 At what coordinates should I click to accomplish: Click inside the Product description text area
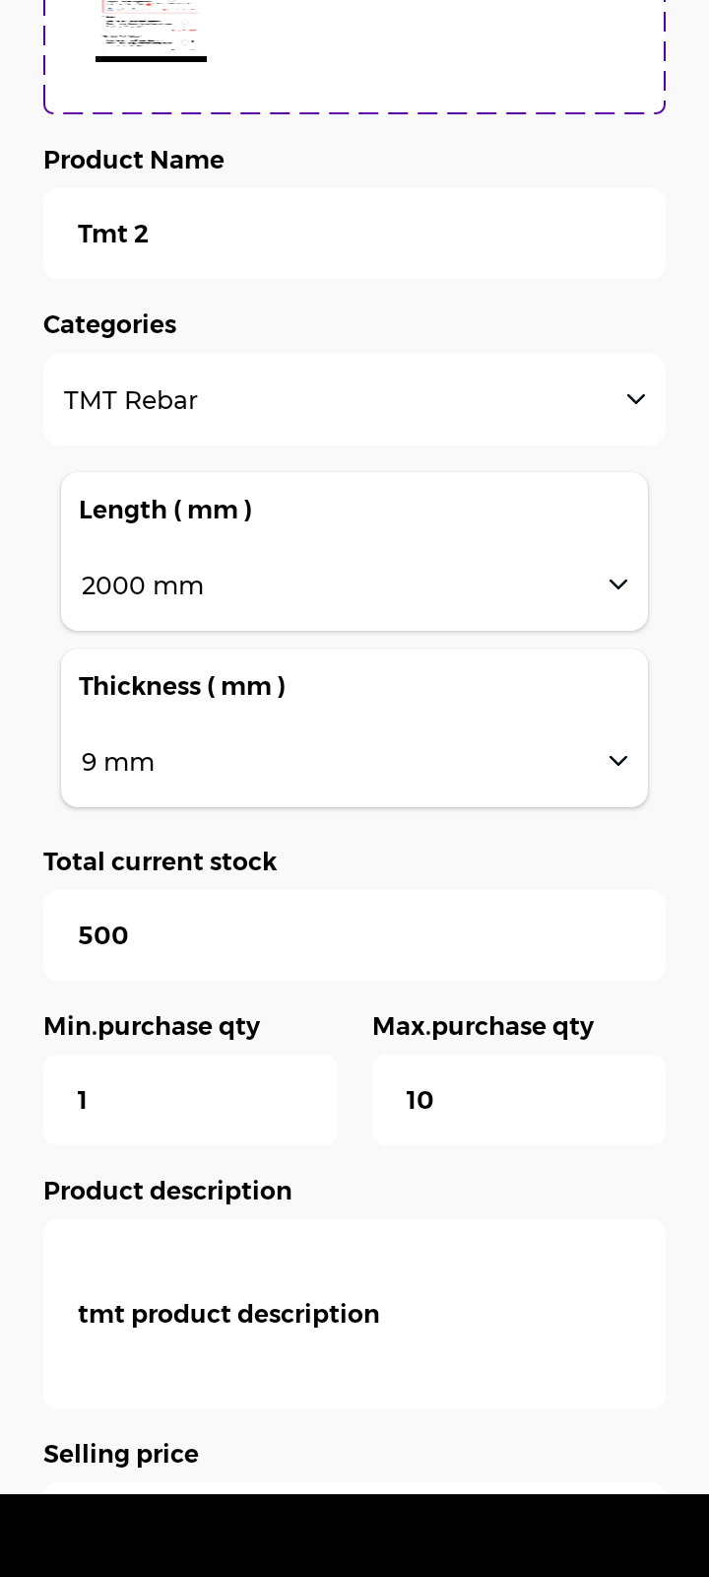(x=354, y=1314)
